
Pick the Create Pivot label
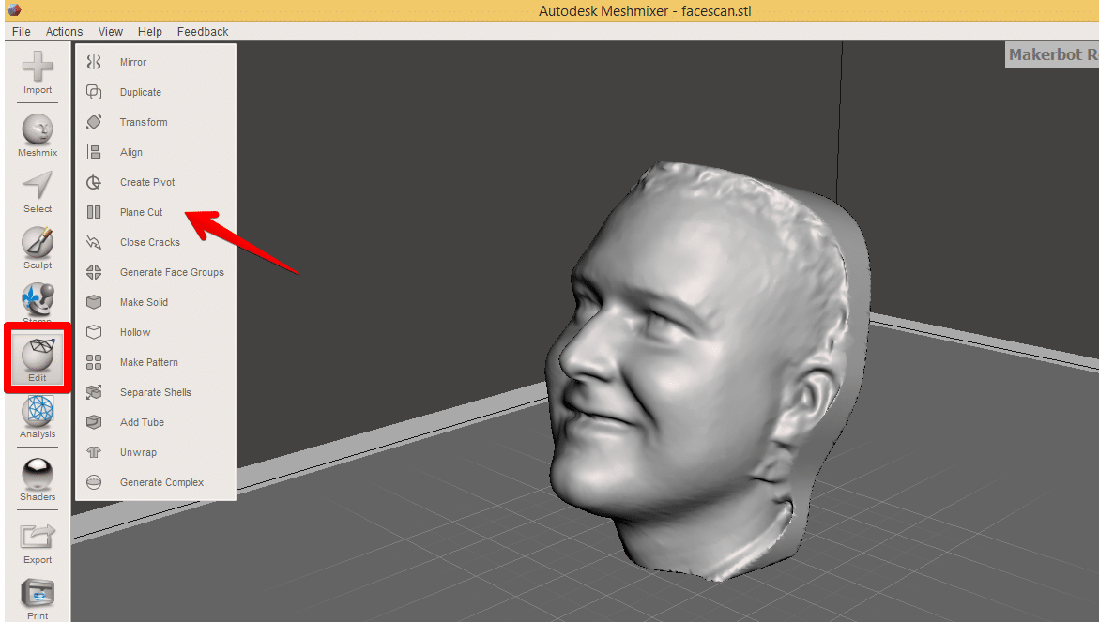click(x=147, y=182)
